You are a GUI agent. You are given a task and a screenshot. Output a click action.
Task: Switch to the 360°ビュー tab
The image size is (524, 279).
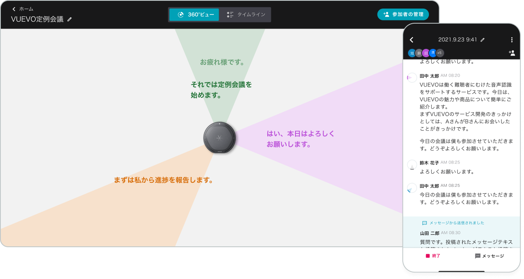click(x=194, y=15)
